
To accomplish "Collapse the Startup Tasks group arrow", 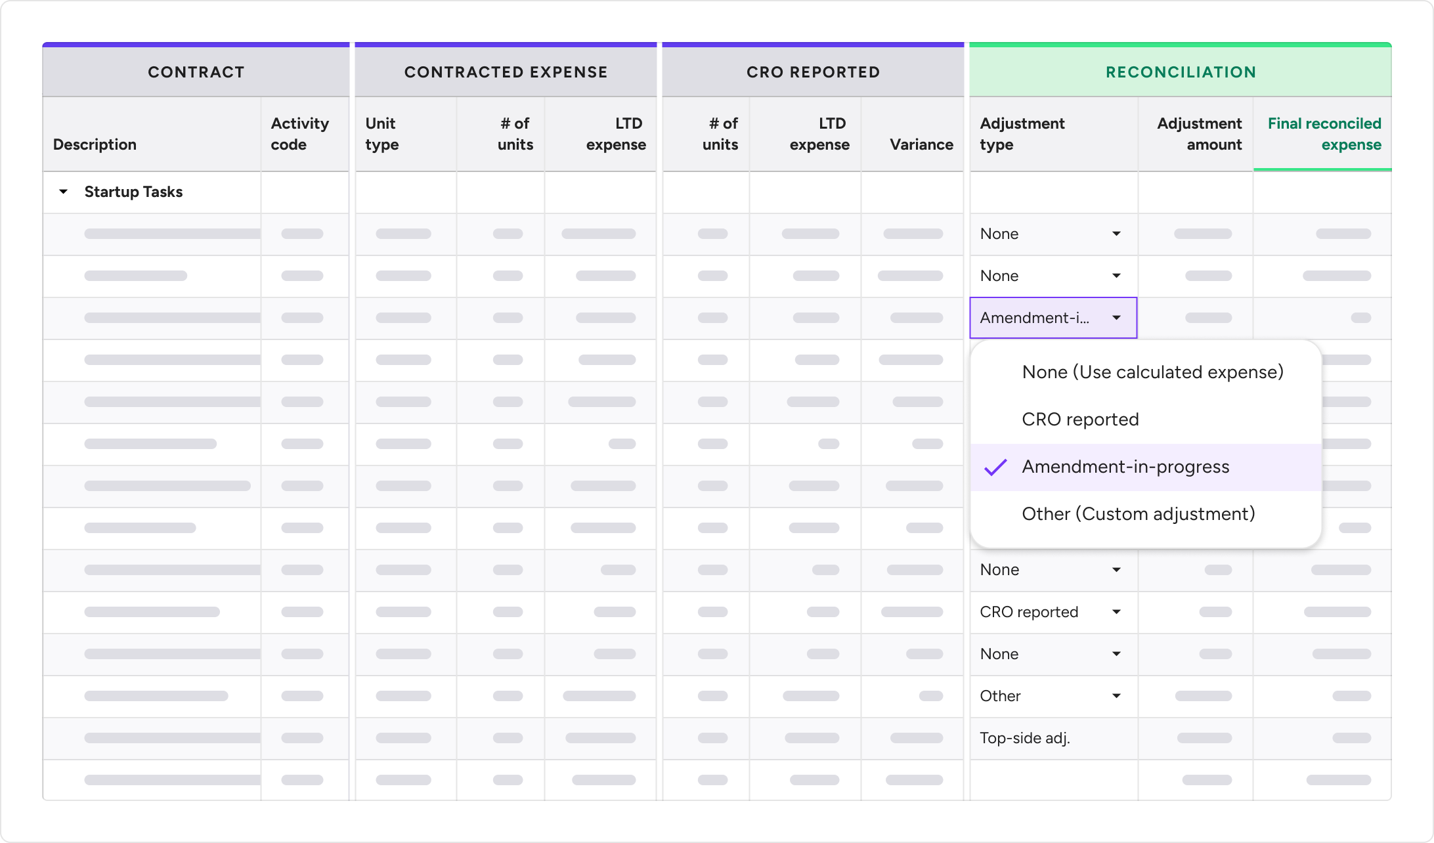I will 64,192.
